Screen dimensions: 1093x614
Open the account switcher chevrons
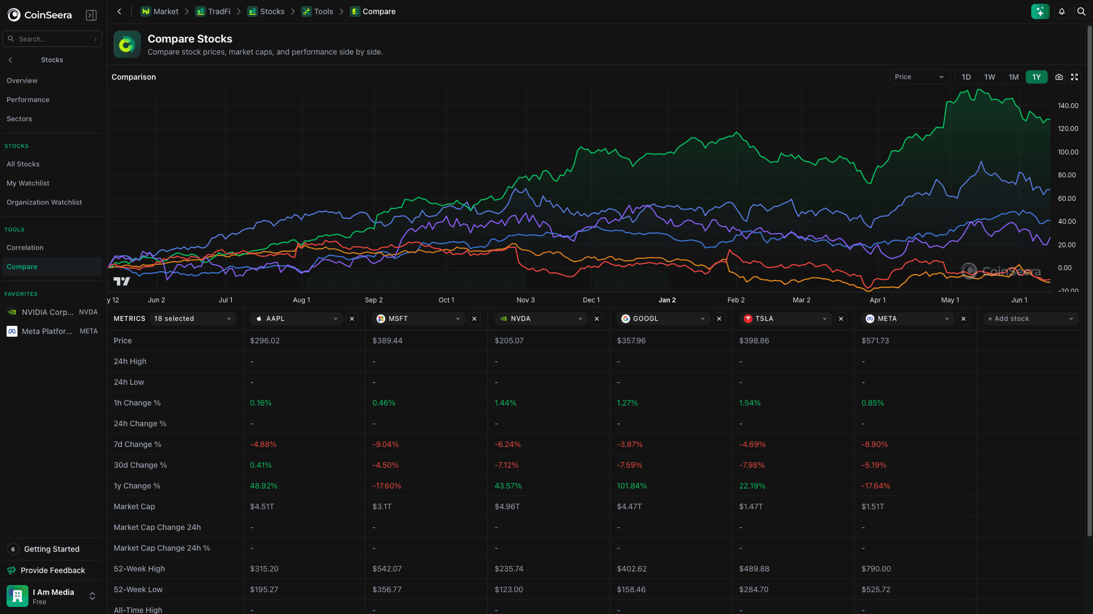pyautogui.click(x=92, y=596)
